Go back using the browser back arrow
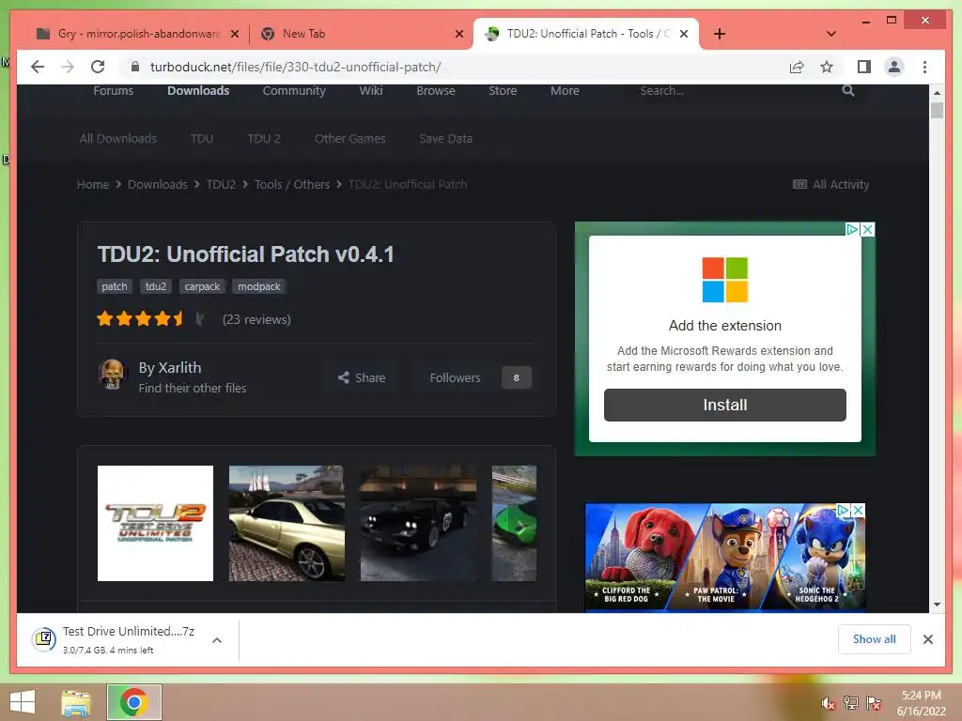Screen dimensions: 962x721 click(38, 67)
